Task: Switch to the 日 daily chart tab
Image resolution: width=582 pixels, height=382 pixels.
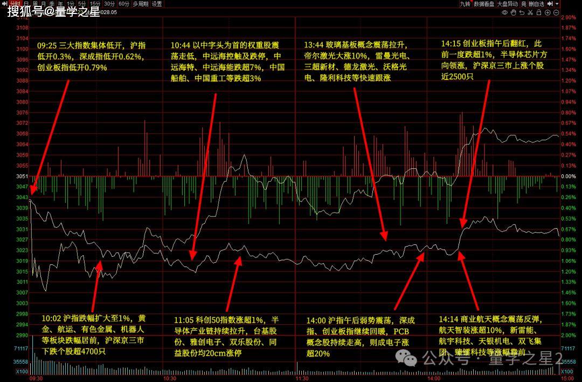Action: [26, 4]
